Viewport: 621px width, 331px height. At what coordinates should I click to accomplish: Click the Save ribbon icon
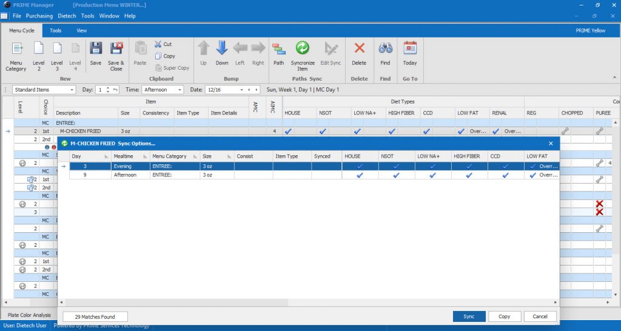click(x=96, y=49)
